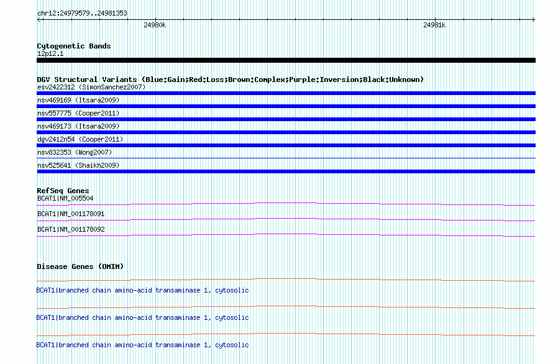The width and height of the screenshot is (553, 364).
Task: Open nsv557775 (Cooper2011) variant label
Action: (x=78, y=113)
